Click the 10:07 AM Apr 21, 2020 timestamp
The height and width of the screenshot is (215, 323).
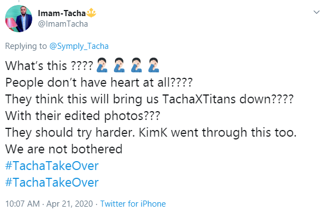click(x=49, y=204)
